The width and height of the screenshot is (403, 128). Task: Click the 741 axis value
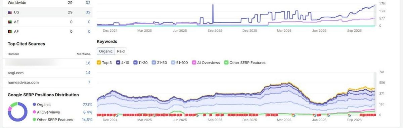(x=382, y=72)
